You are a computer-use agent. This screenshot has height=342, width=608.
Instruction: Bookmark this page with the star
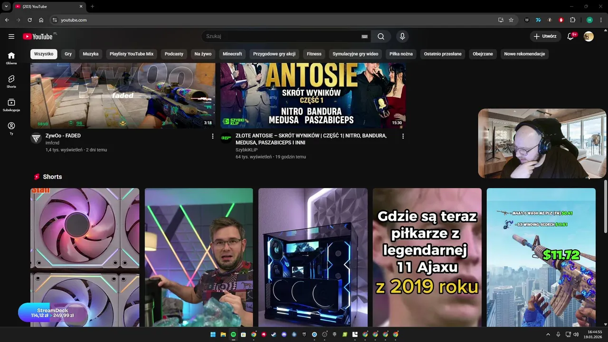pos(511,20)
